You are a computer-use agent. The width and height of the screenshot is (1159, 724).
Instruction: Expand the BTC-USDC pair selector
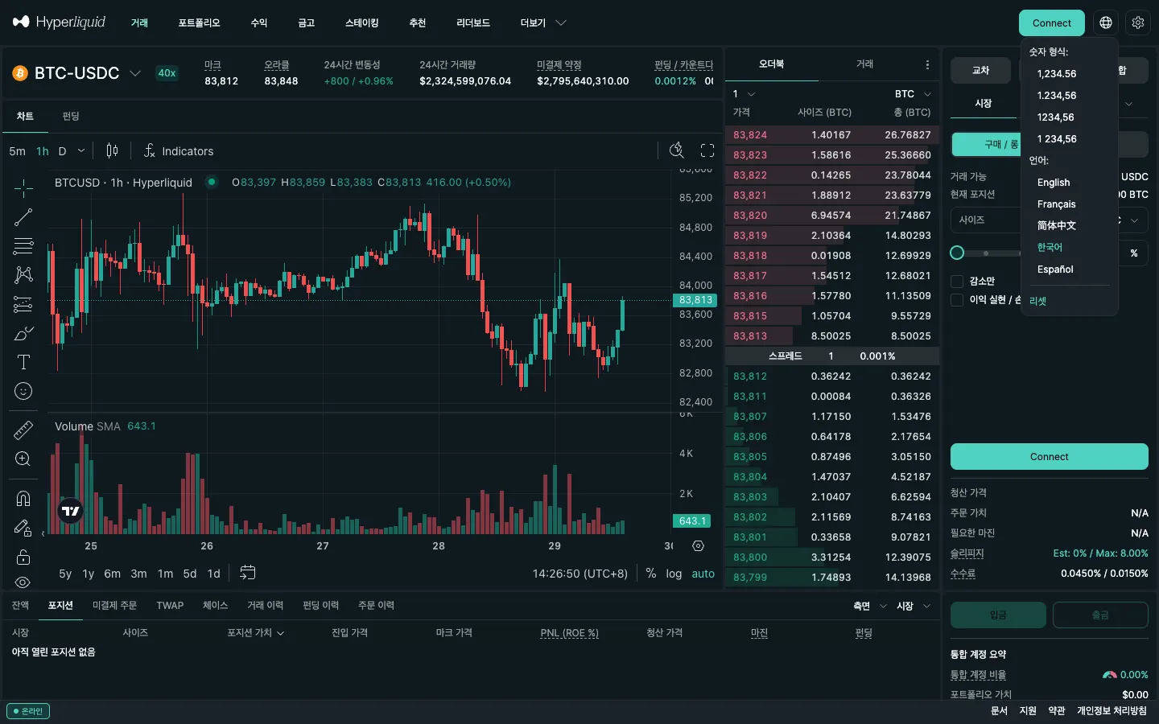pos(135,73)
